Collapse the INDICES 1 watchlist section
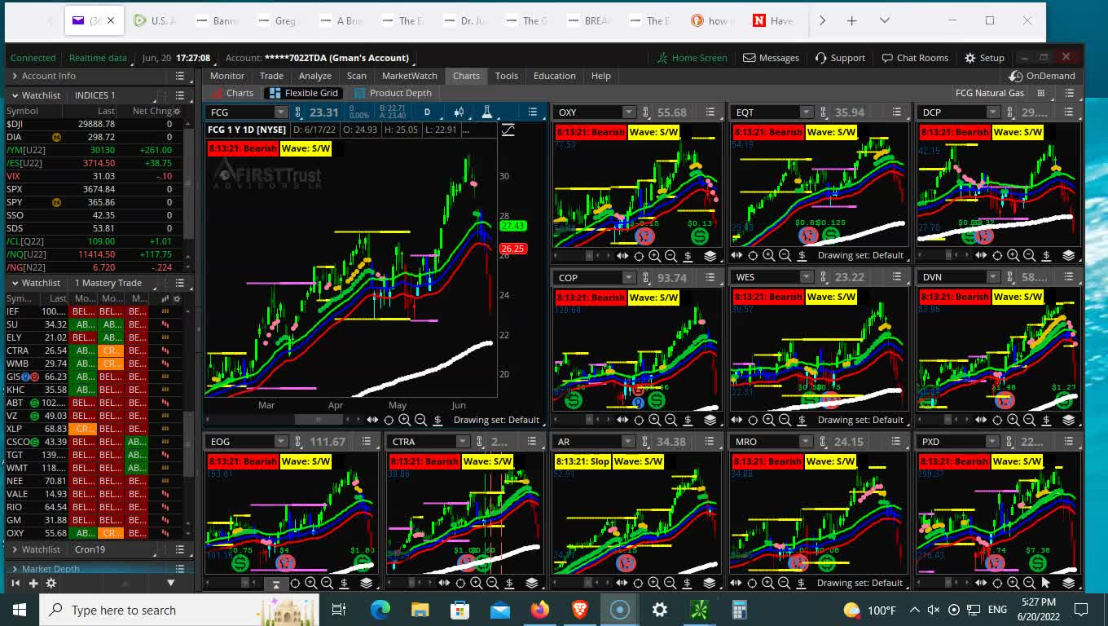 click(15, 95)
